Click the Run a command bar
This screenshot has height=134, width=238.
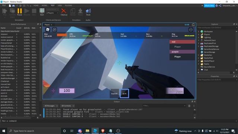pos(118,121)
